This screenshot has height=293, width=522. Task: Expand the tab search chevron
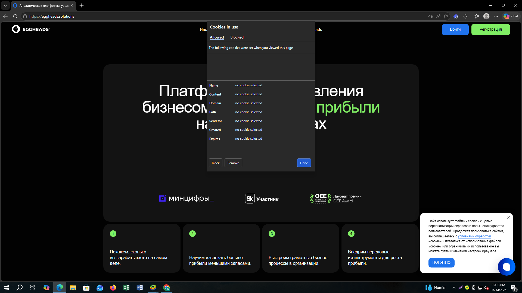pyautogui.click(x=5, y=5)
